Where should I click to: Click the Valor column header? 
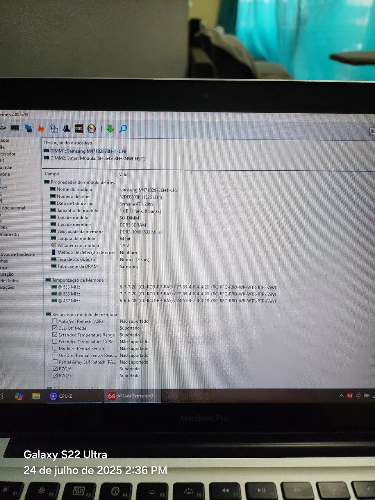click(x=124, y=174)
